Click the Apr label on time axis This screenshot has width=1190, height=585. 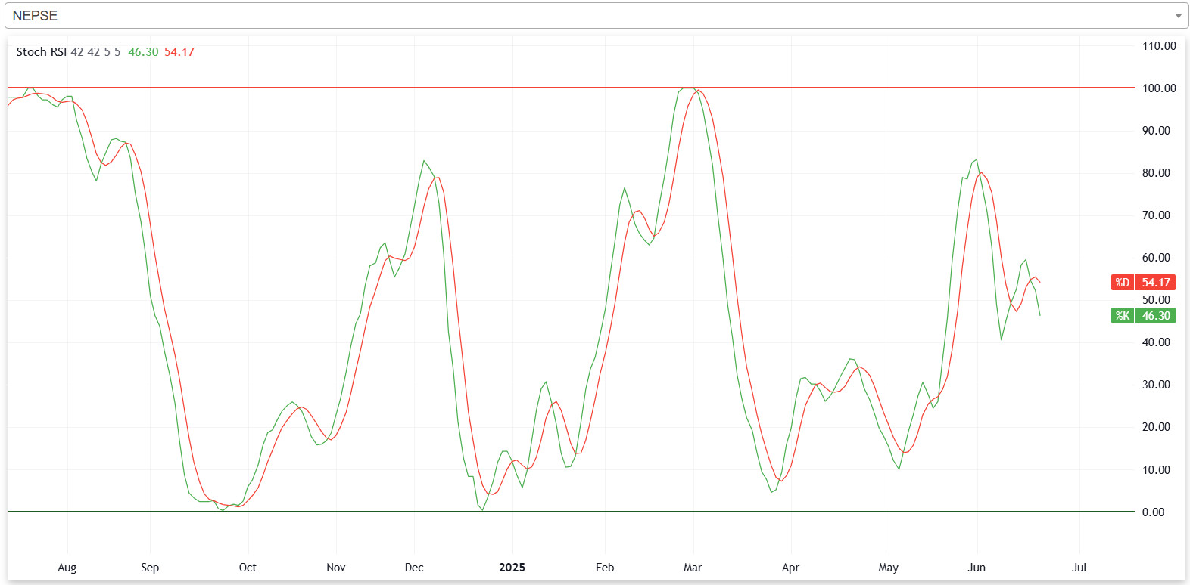click(790, 568)
